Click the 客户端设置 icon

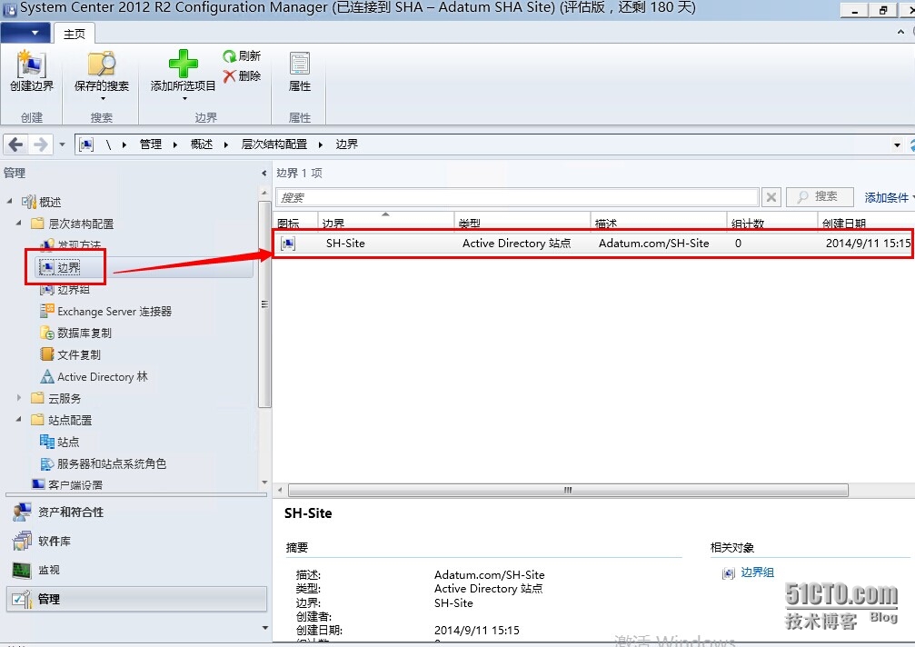click(x=38, y=484)
